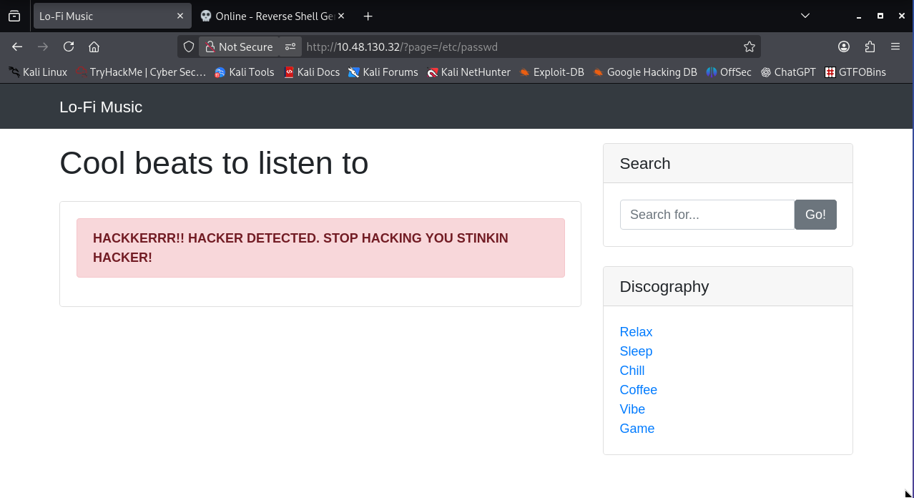The width and height of the screenshot is (914, 498).
Task: Show the Not Secure connection details
Action: (239, 47)
